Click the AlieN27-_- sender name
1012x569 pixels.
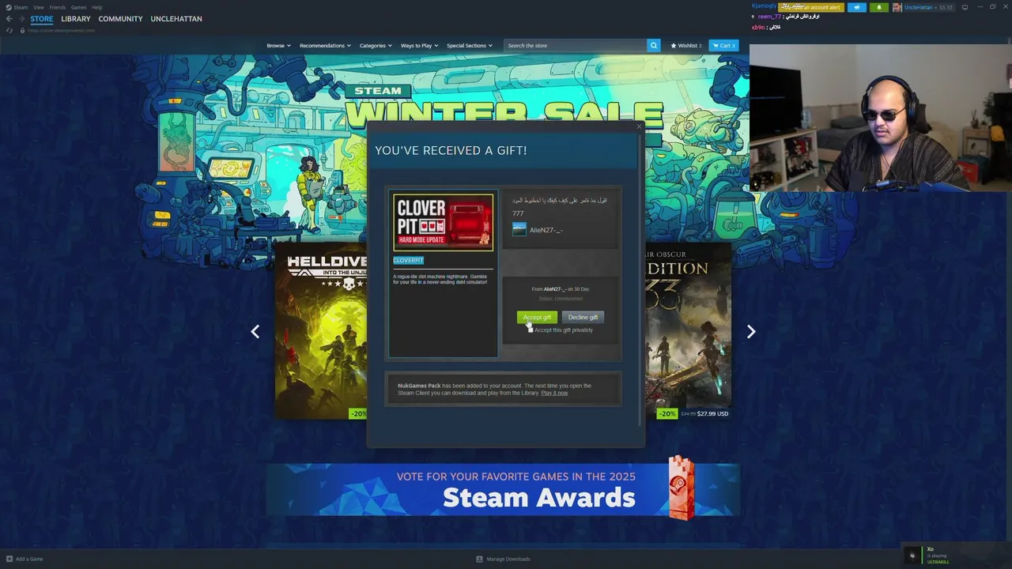click(x=546, y=230)
